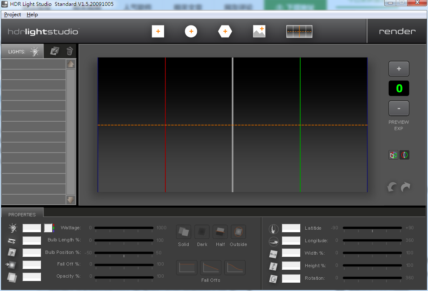Choose the flat fall off curve
Viewport: 428px width, 291px height.
pyautogui.click(x=187, y=268)
